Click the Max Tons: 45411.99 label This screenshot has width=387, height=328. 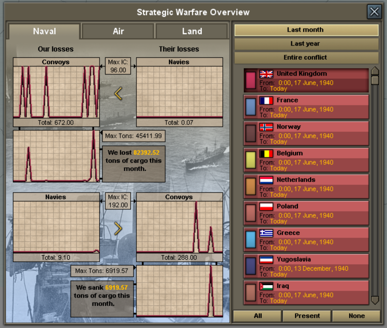pyautogui.click(x=134, y=136)
